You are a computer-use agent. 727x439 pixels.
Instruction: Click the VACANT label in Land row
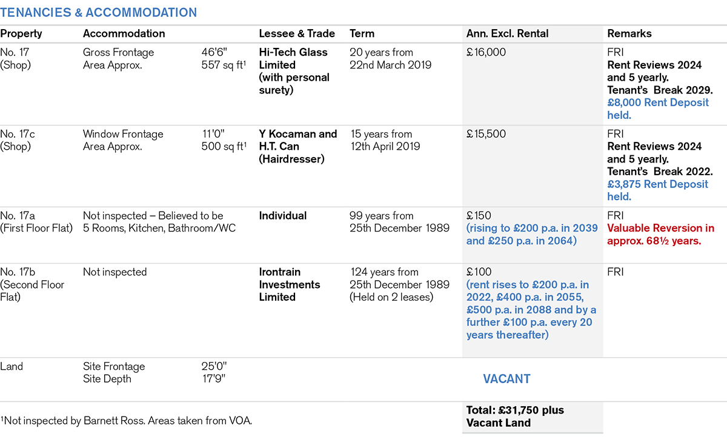click(x=506, y=379)
